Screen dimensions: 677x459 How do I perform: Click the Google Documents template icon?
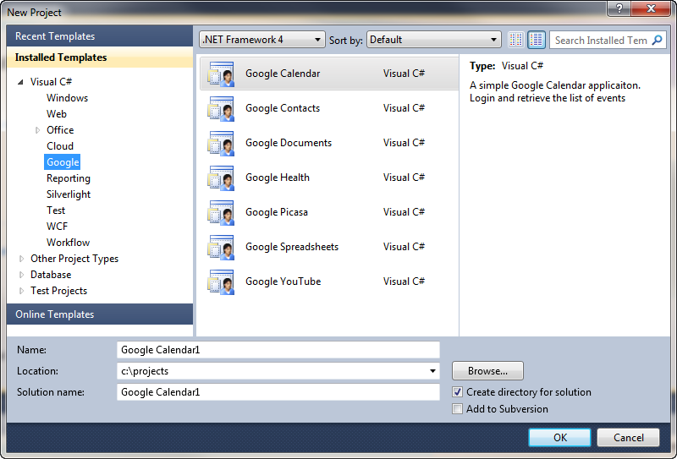tap(221, 143)
